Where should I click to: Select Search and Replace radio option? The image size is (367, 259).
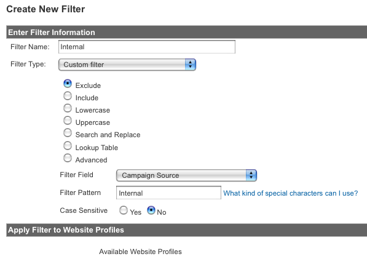pos(68,133)
